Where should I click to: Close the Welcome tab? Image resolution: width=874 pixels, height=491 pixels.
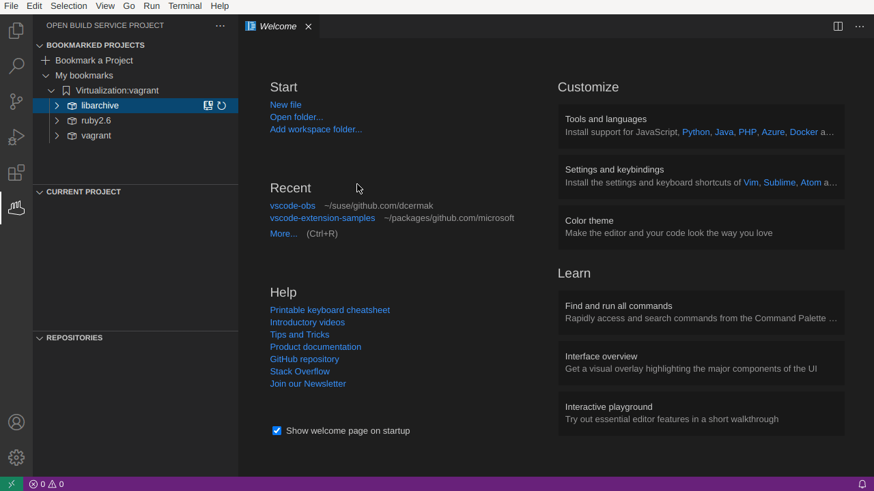point(309,27)
